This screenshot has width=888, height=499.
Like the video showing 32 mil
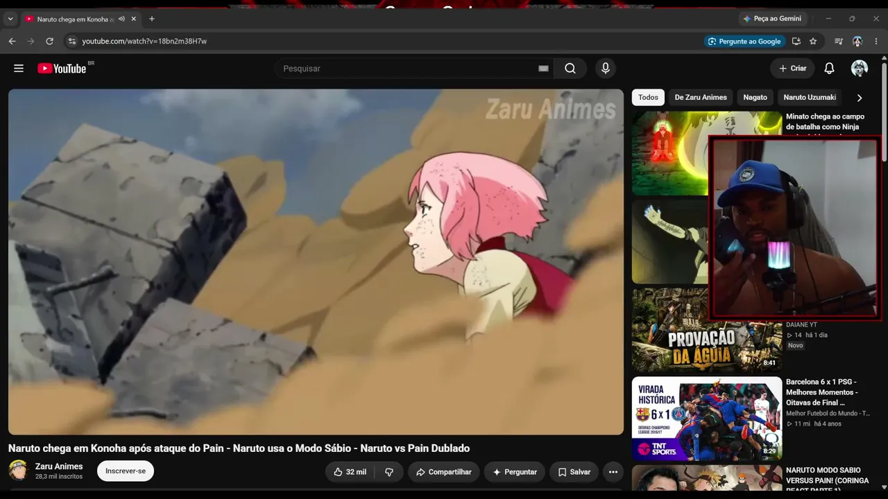[x=350, y=472]
